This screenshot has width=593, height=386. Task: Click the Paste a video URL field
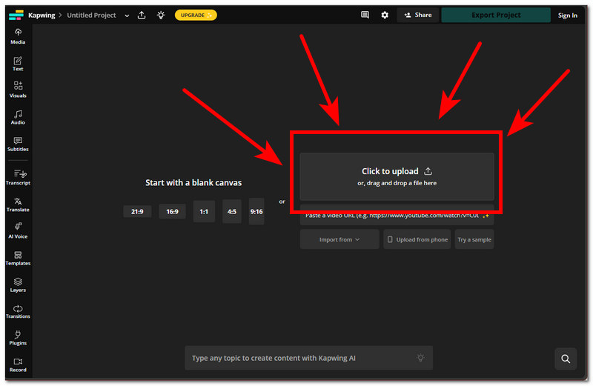click(x=397, y=216)
